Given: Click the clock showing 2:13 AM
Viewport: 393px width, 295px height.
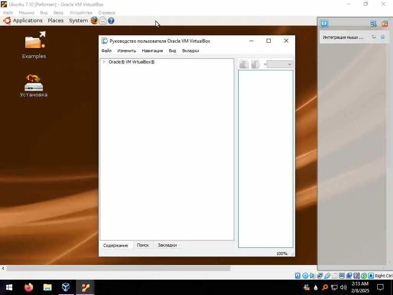Looking at the screenshot, I should (x=360, y=284).
